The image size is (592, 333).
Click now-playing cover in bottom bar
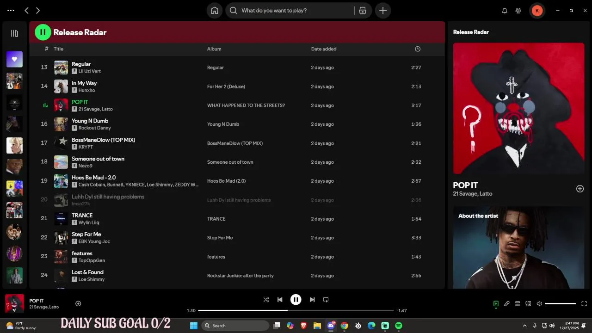(14, 303)
